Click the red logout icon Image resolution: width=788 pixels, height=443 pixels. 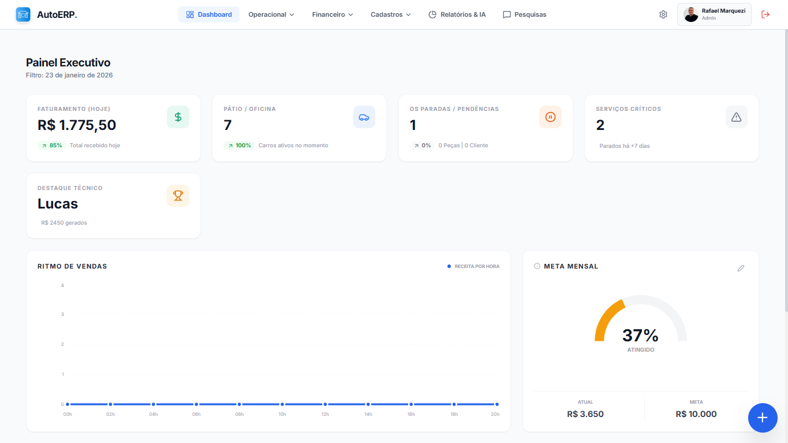coord(765,14)
